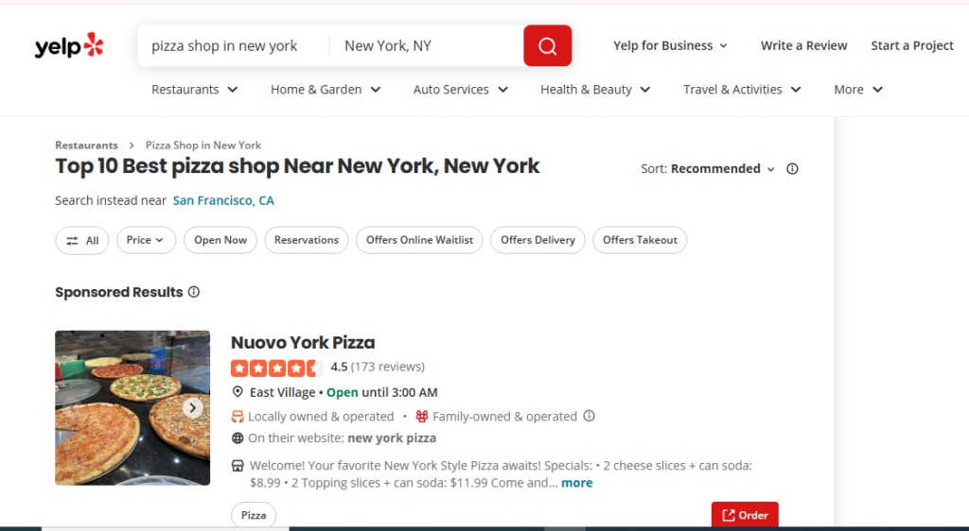Click the New York, NY location field
969x531 pixels.
coord(427,45)
